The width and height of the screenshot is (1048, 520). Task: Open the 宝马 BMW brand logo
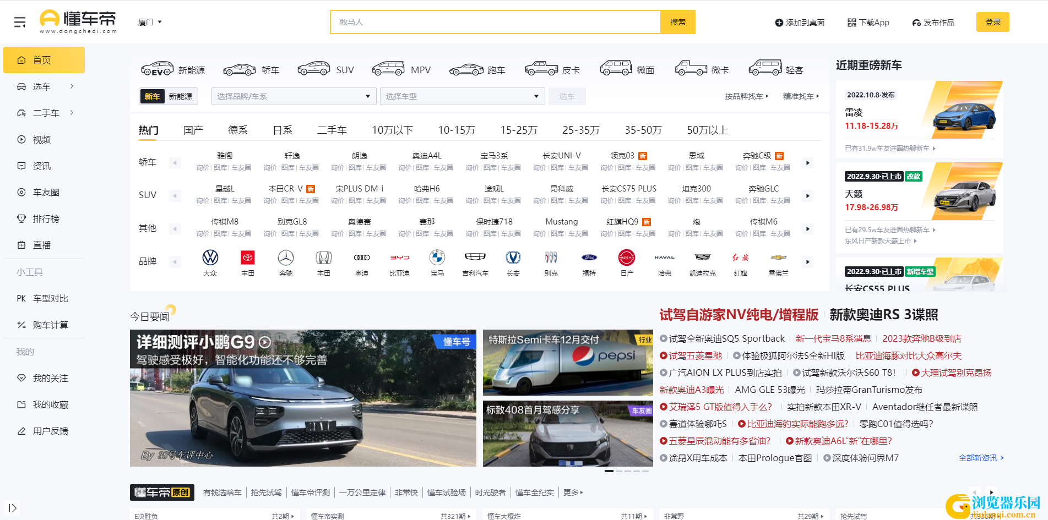(x=437, y=257)
